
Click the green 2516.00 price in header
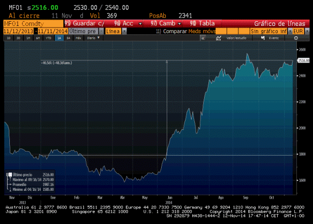45,8
